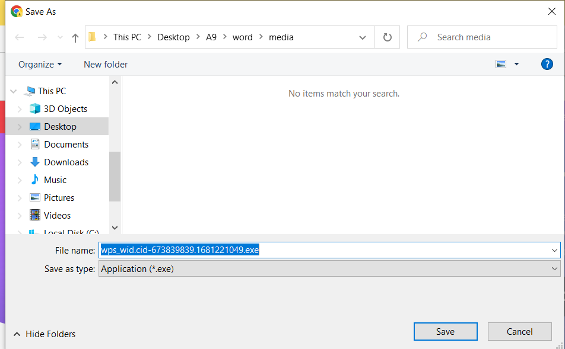The image size is (565, 349).
Task: Select the Music folder in navigation pane
Action: click(x=55, y=180)
